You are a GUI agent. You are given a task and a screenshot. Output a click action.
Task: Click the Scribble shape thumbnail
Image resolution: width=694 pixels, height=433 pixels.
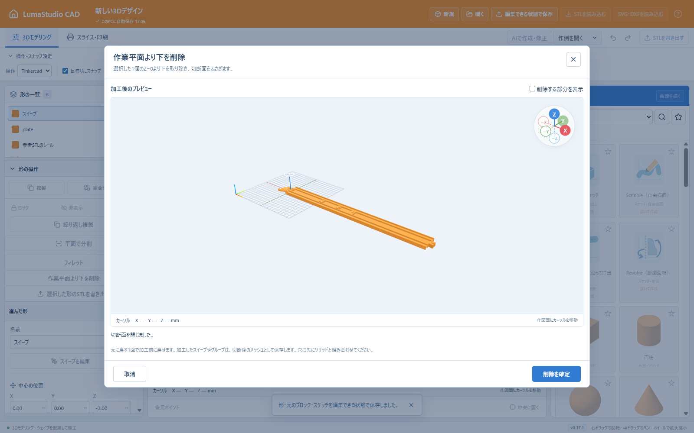[649, 169]
